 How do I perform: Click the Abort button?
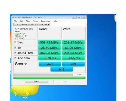65,81
